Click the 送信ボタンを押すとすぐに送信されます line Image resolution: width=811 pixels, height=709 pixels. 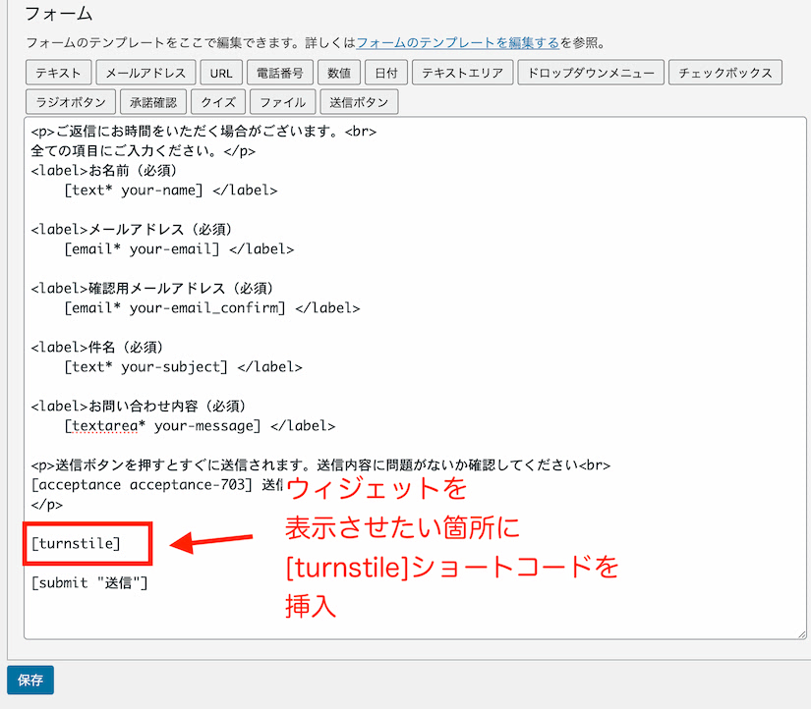(320, 465)
